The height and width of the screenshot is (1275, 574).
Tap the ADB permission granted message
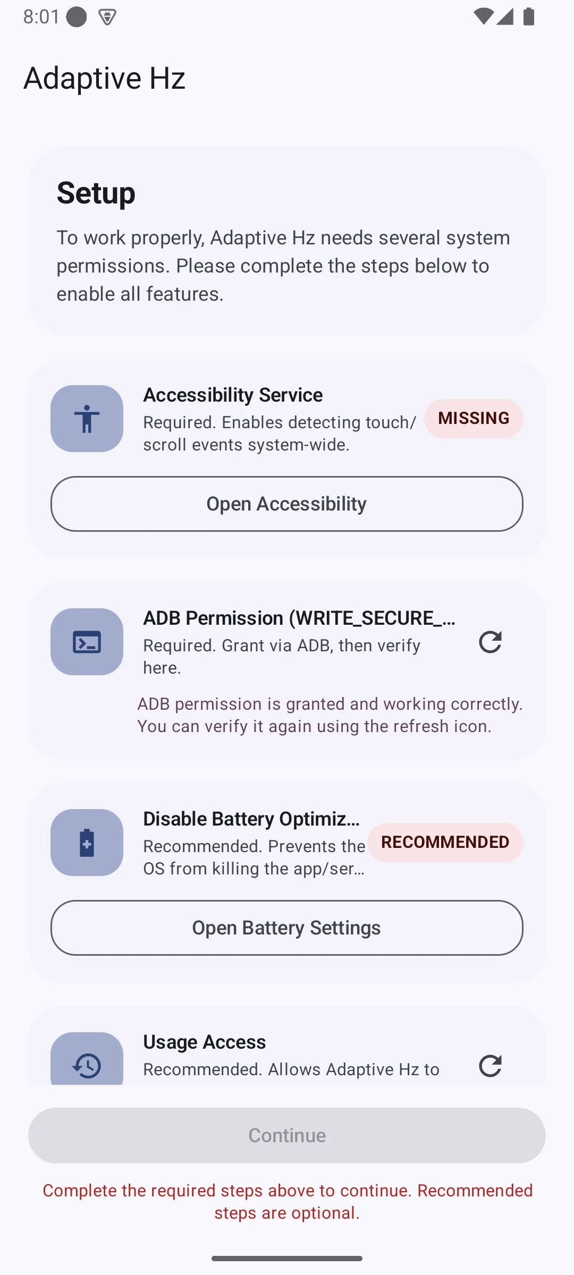pyautogui.click(x=330, y=715)
